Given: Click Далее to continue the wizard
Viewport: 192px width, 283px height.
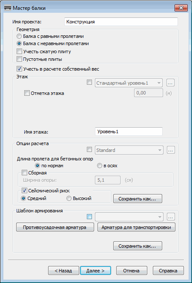Looking at the screenshot, I should click(95, 271).
